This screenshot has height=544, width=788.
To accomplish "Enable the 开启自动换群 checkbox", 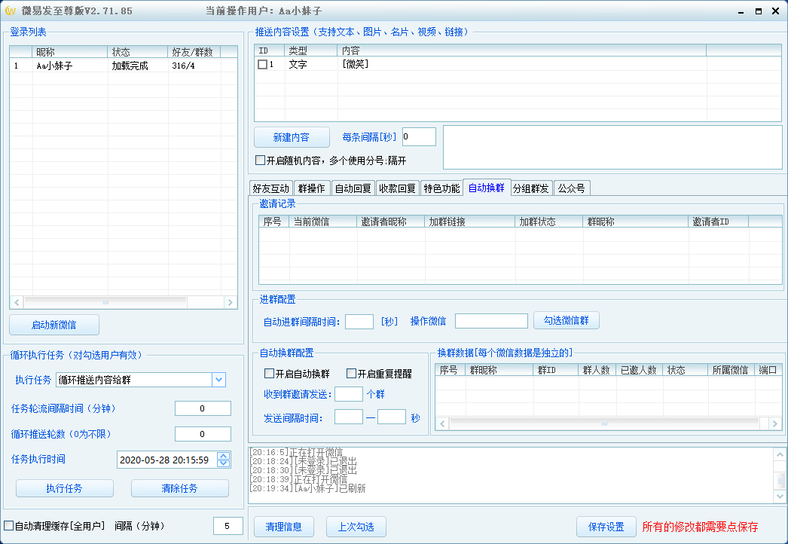I will (x=269, y=374).
